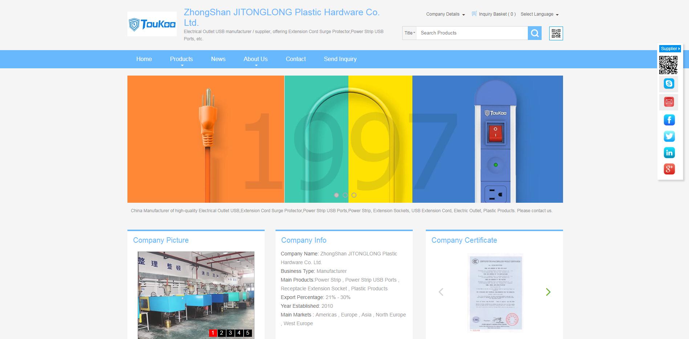Image resolution: width=689 pixels, height=339 pixels.
Task: Click Send Inquiry in navigation bar
Action: [340, 59]
